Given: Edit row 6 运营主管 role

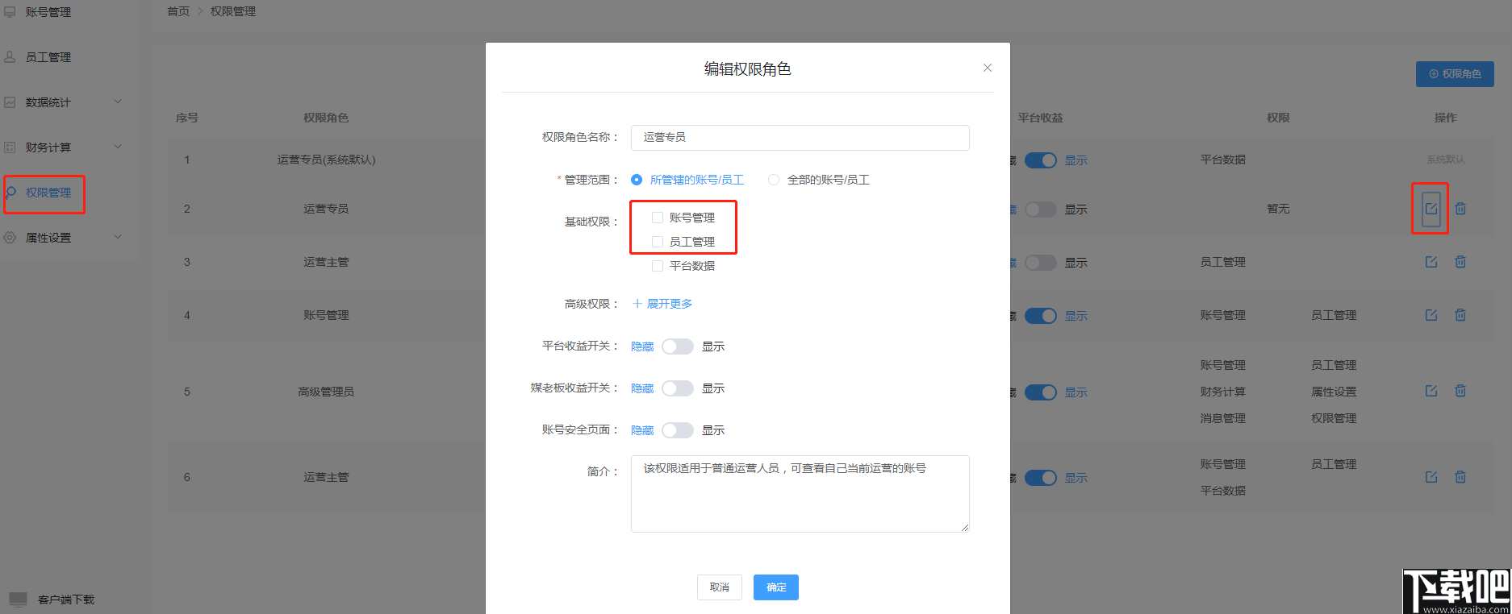Looking at the screenshot, I should (1431, 477).
